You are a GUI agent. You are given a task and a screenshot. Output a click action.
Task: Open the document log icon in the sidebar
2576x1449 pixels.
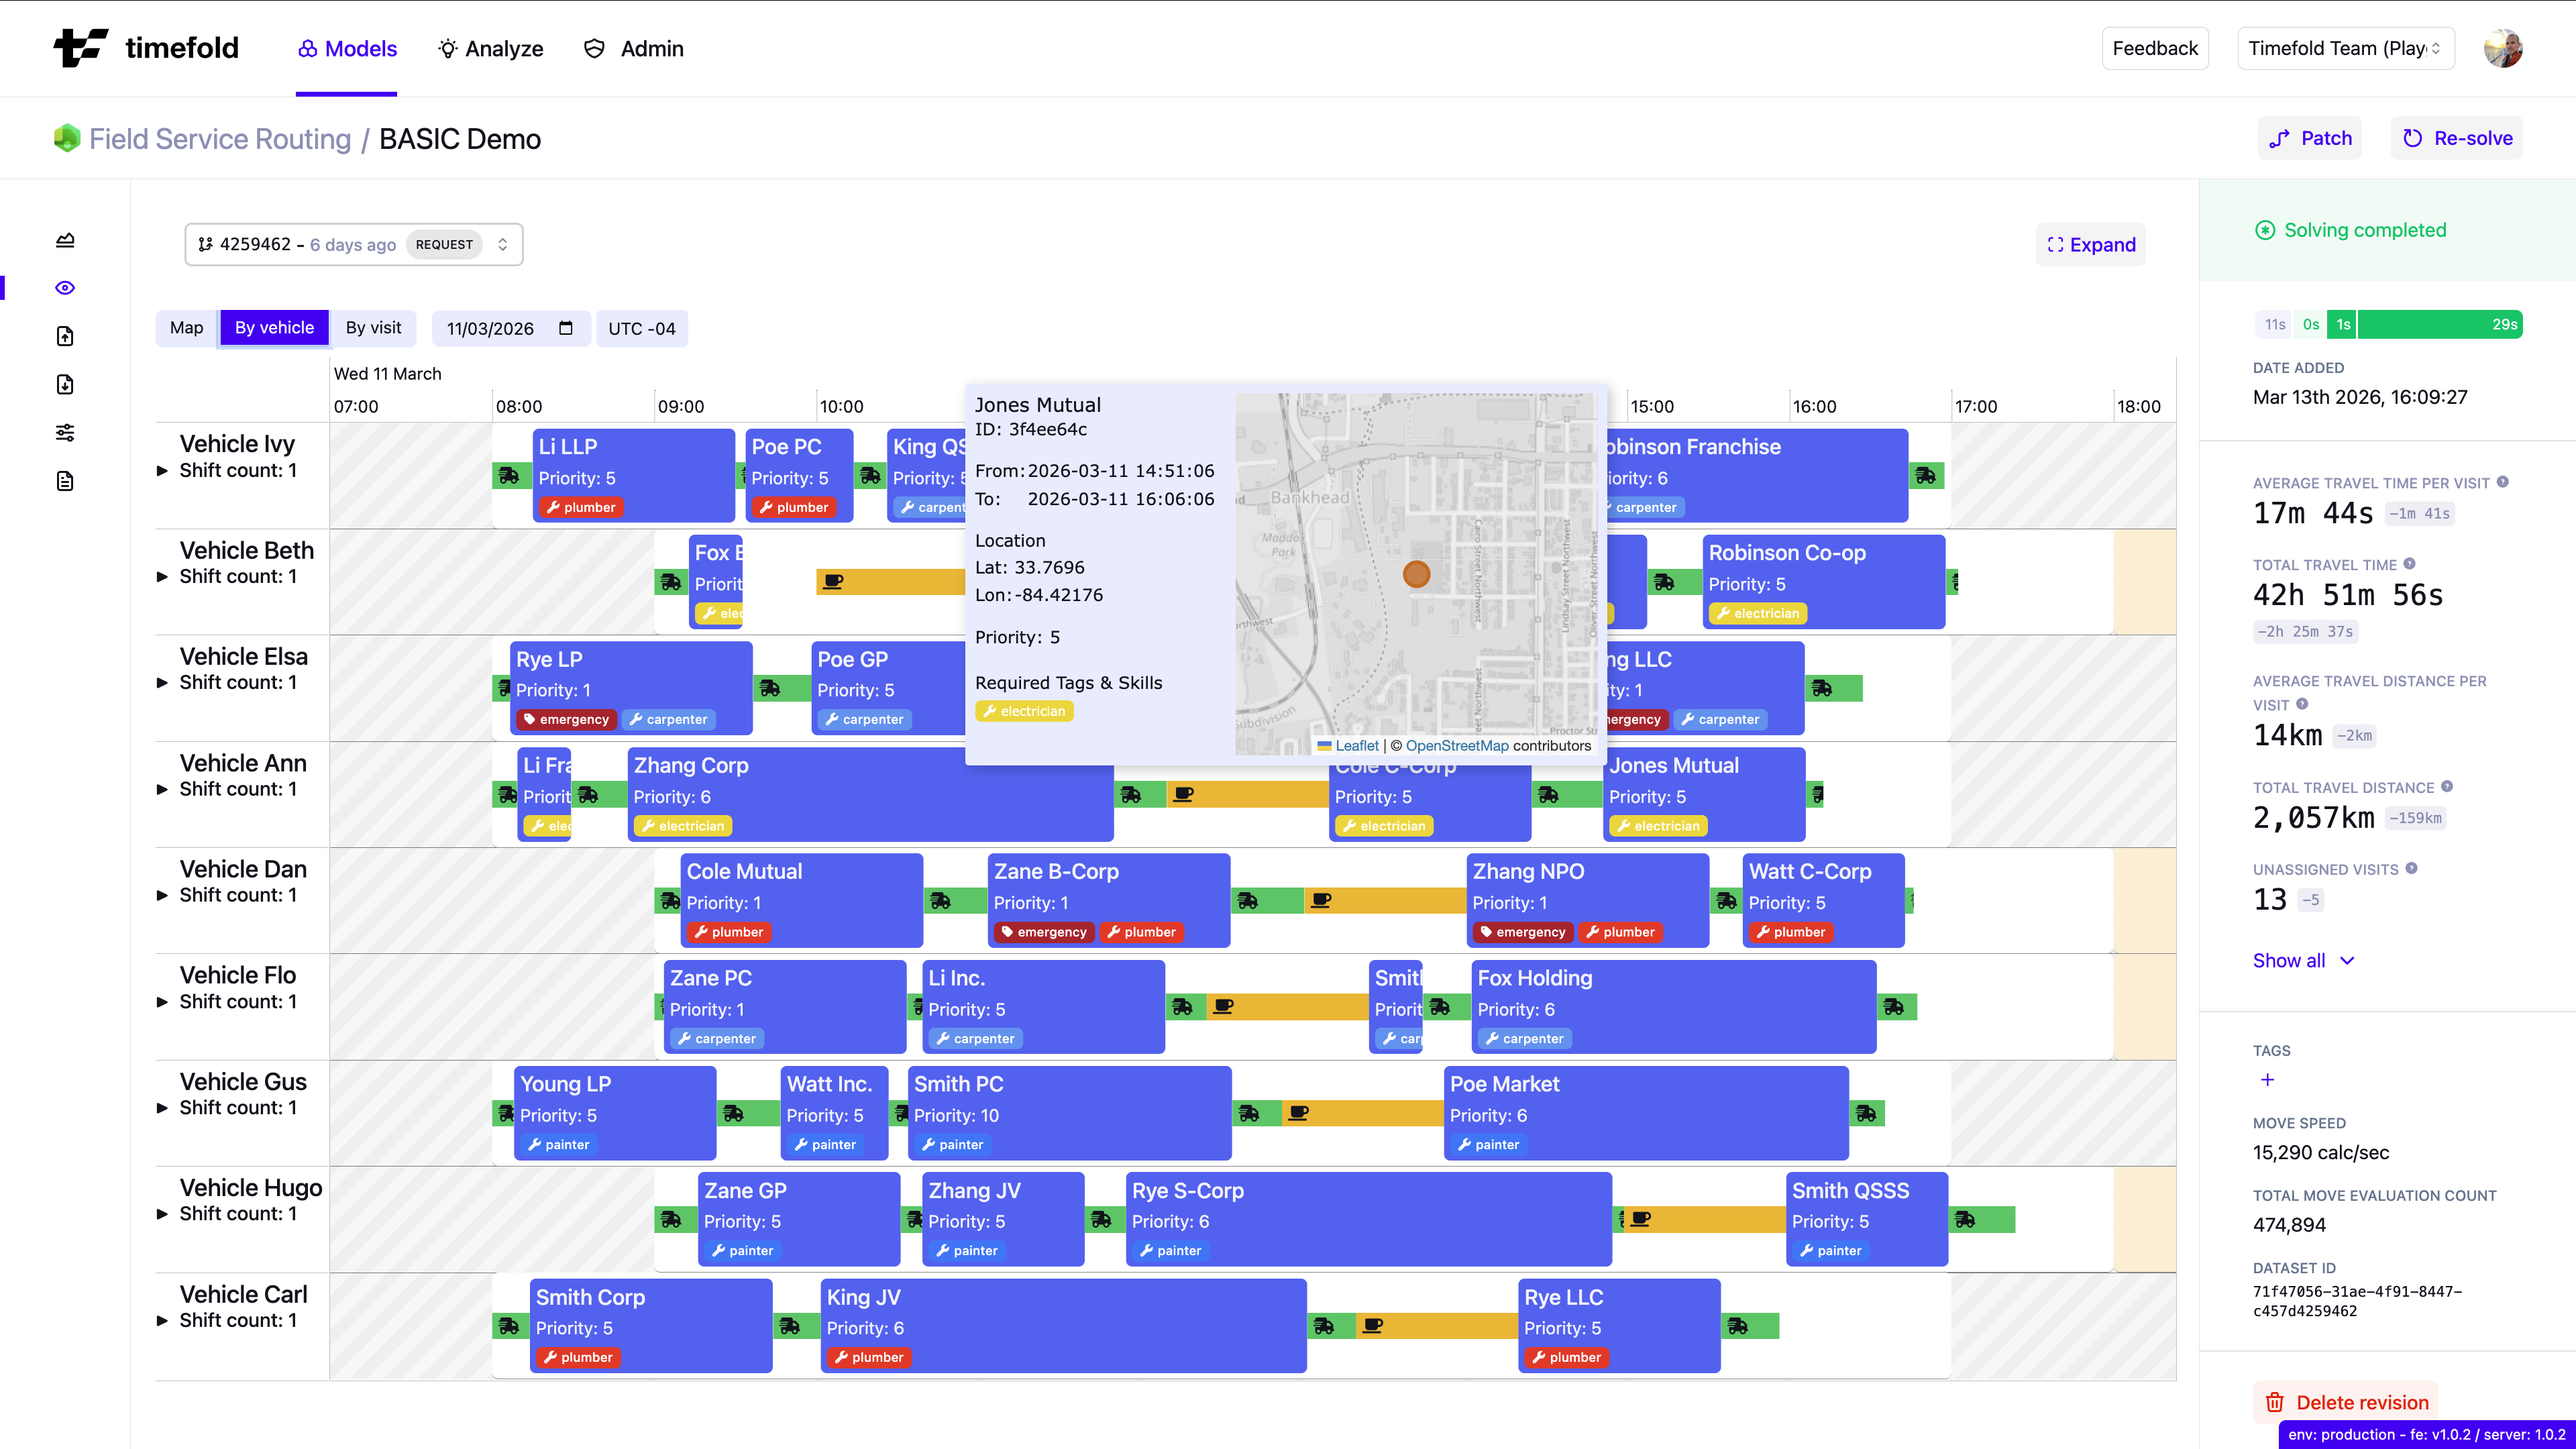coord(64,480)
